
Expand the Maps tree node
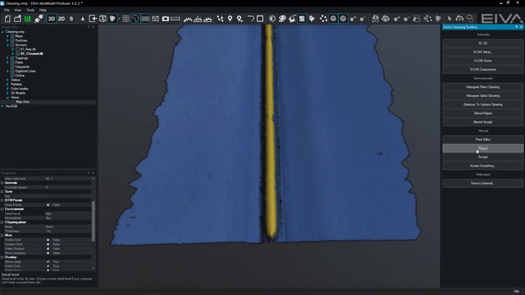pos(7,36)
